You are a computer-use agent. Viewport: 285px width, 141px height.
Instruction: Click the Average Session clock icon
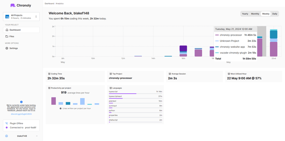[x=170, y=74]
